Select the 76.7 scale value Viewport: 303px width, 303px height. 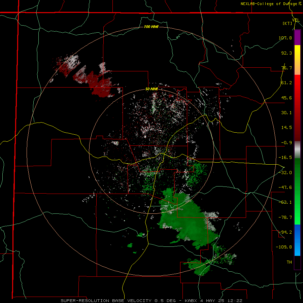287,68
